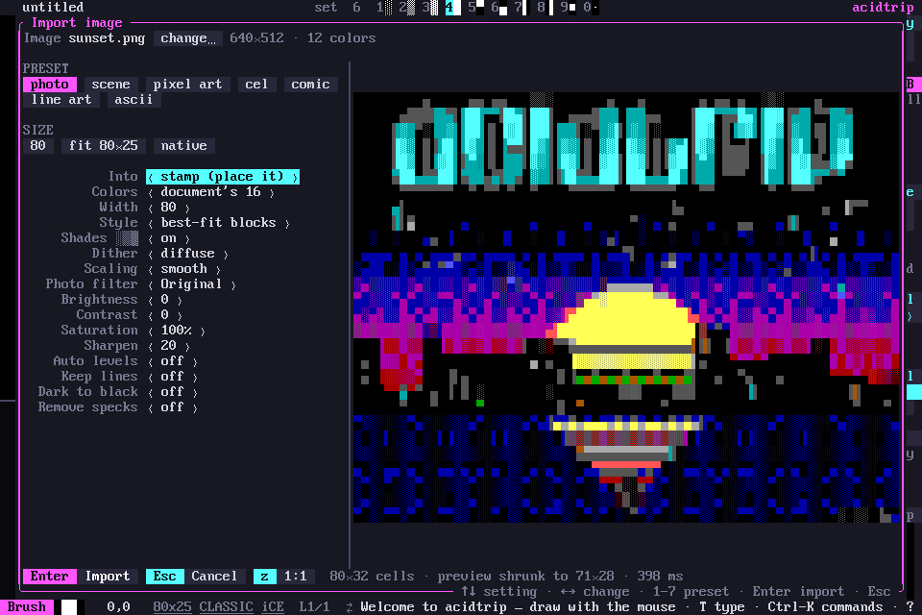This screenshot has height=615, width=922.
Task: Select character slot 0 dot glyph
Action: (591, 8)
